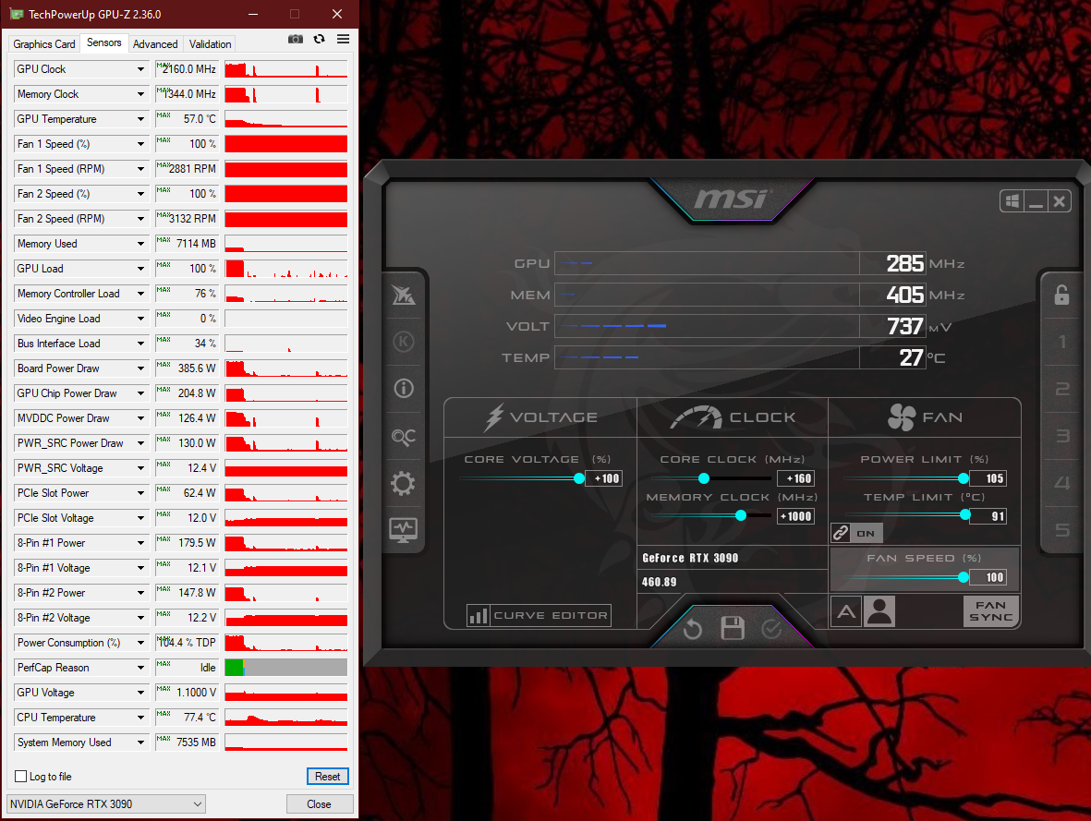Open user-defined fan profile icon
The height and width of the screenshot is (821, 1091).
(879, 612)
